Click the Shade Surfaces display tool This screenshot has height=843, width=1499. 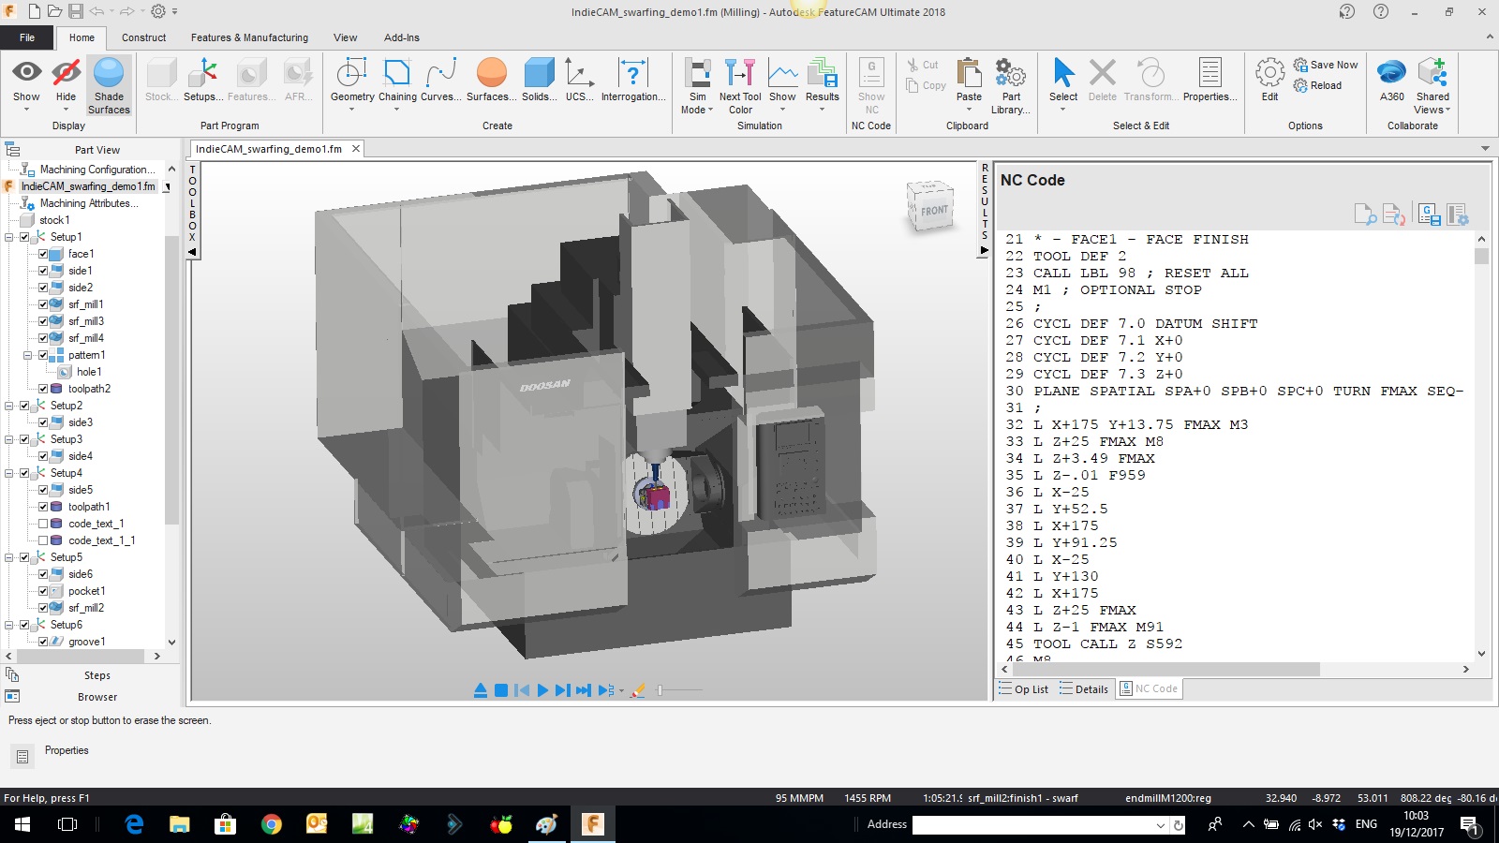click(x=109, y=86)
